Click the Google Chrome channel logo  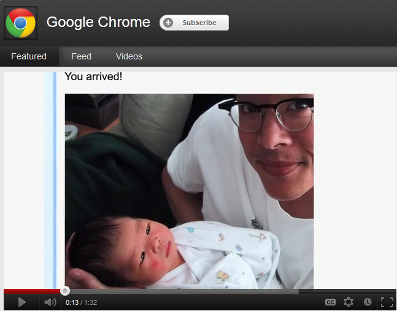click(20, 23)
